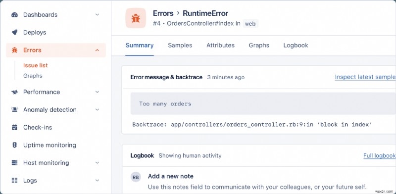396x194 pixels.
Task: Click the Errors bug icon in sidebar
Action: click(15, 50)
